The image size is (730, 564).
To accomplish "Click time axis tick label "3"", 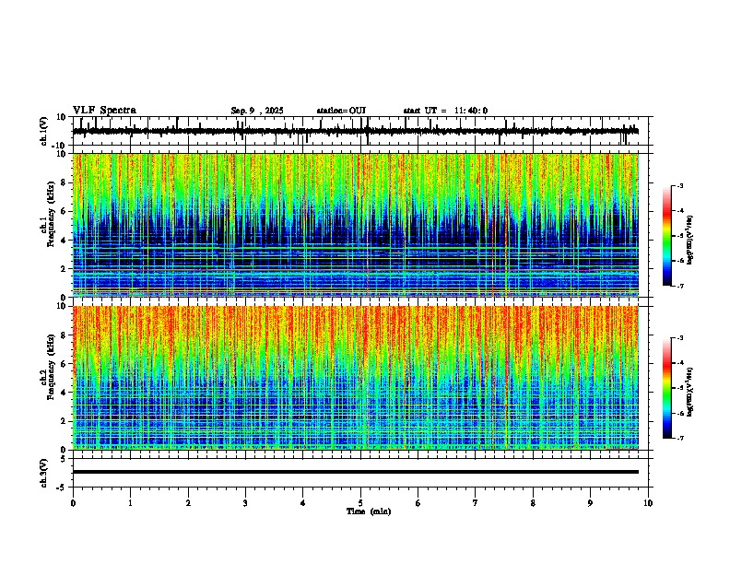I will tap(245, 503).
